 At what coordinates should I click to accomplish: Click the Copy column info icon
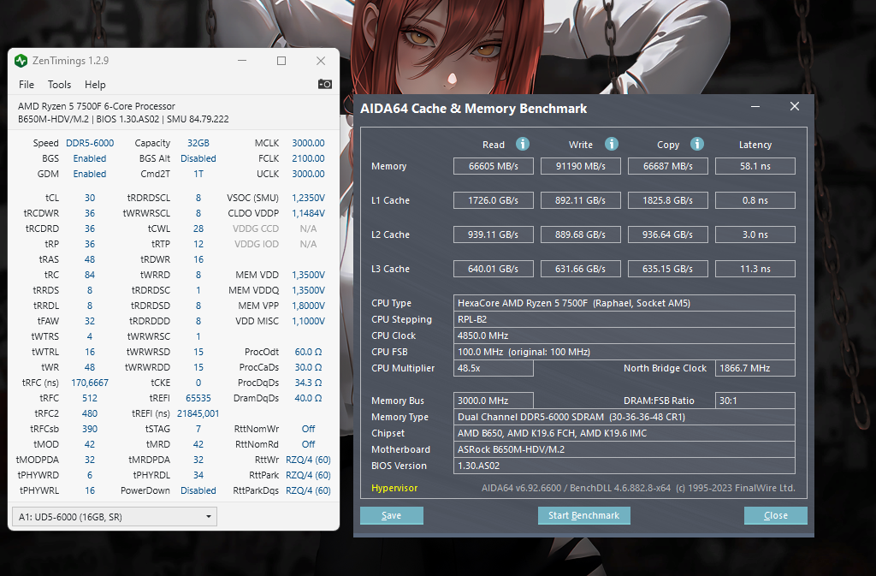click(x=697, y=144)
